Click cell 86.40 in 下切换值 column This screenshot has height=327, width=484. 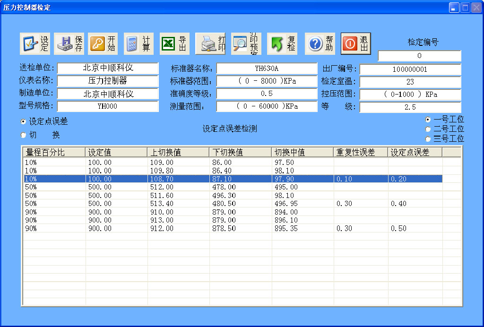[222, 171]
